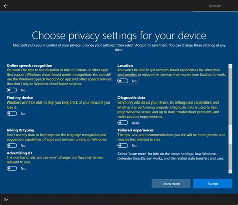The width and height of the screenshot is (238, 205).
Task: Enable the Location toggle
Action: pos(123,81)
